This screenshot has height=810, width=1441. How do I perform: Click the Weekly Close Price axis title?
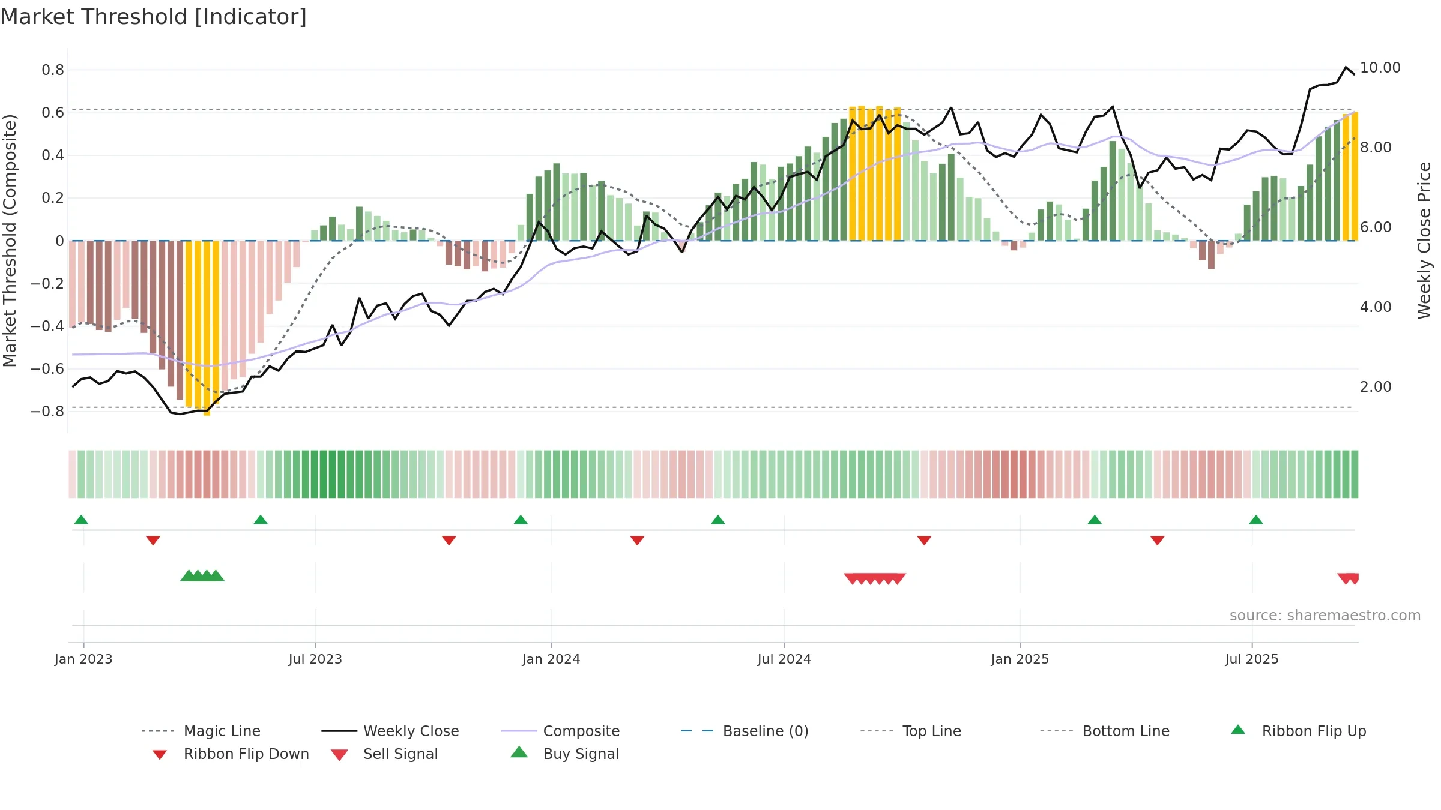click(x=1424, y=240)
